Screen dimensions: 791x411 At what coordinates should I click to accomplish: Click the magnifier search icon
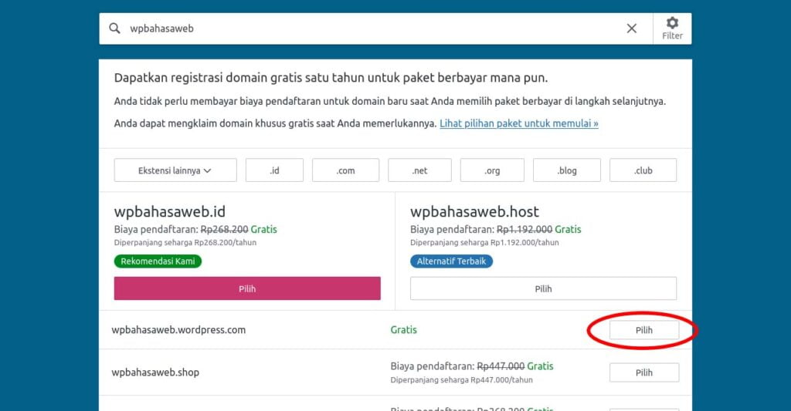point(115,29)
